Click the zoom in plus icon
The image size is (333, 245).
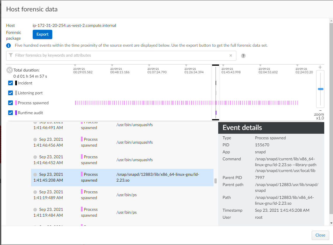click(320, 67)
